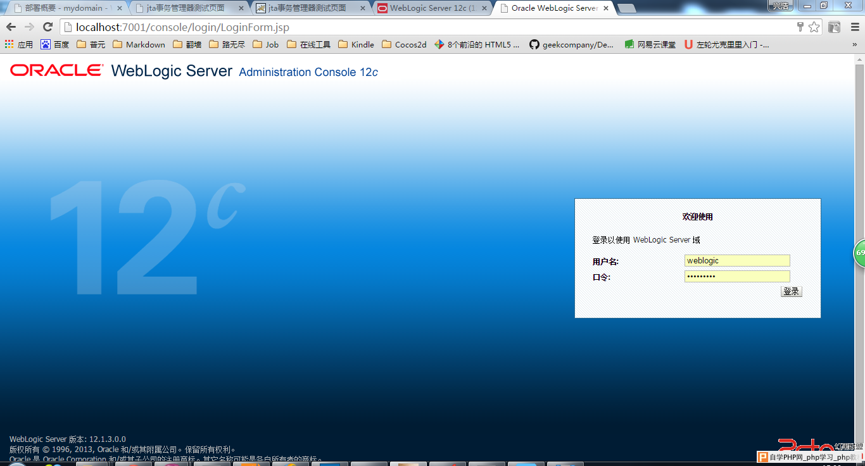Click the 兴浩 user profile button
Image resolution: width=865 pixels, height=466 pixels.
pyautogui.click(x=781, y=6)
